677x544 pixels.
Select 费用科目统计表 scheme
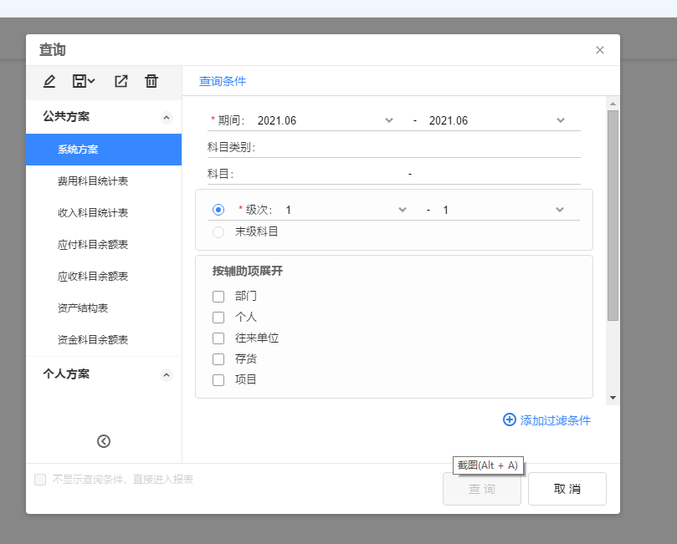point(104,181)
